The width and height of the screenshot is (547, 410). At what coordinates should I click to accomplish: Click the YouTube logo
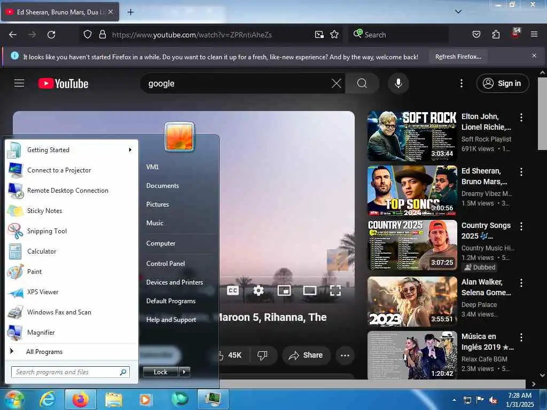[x=63, y=84]
